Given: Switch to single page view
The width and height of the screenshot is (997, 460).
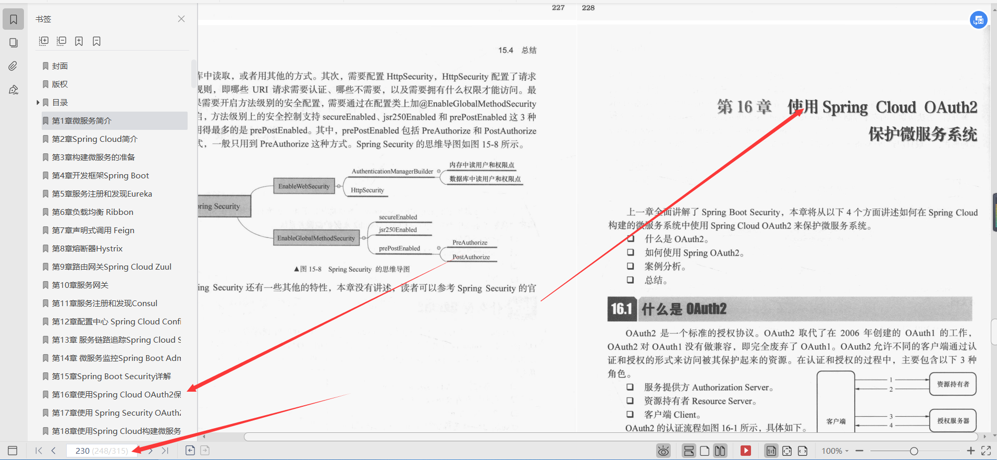Looking at the screenshot, I should 705,451.
